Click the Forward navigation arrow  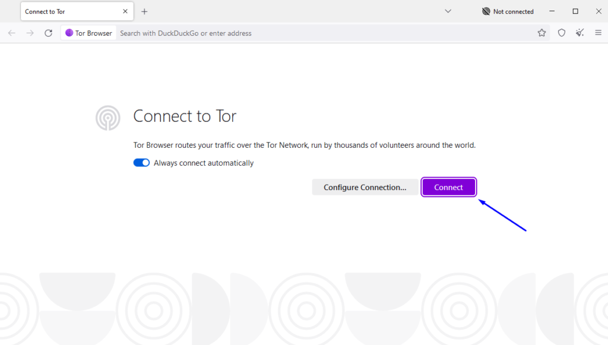click(x=30, y=33)
